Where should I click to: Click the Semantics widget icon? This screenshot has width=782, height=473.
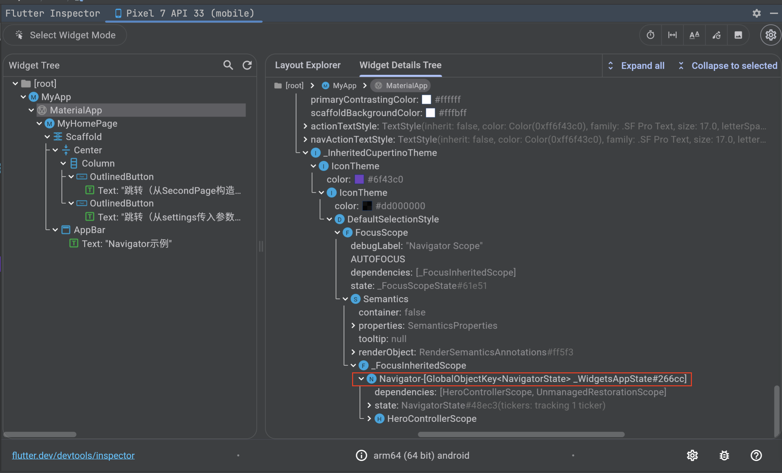(355, 299)
